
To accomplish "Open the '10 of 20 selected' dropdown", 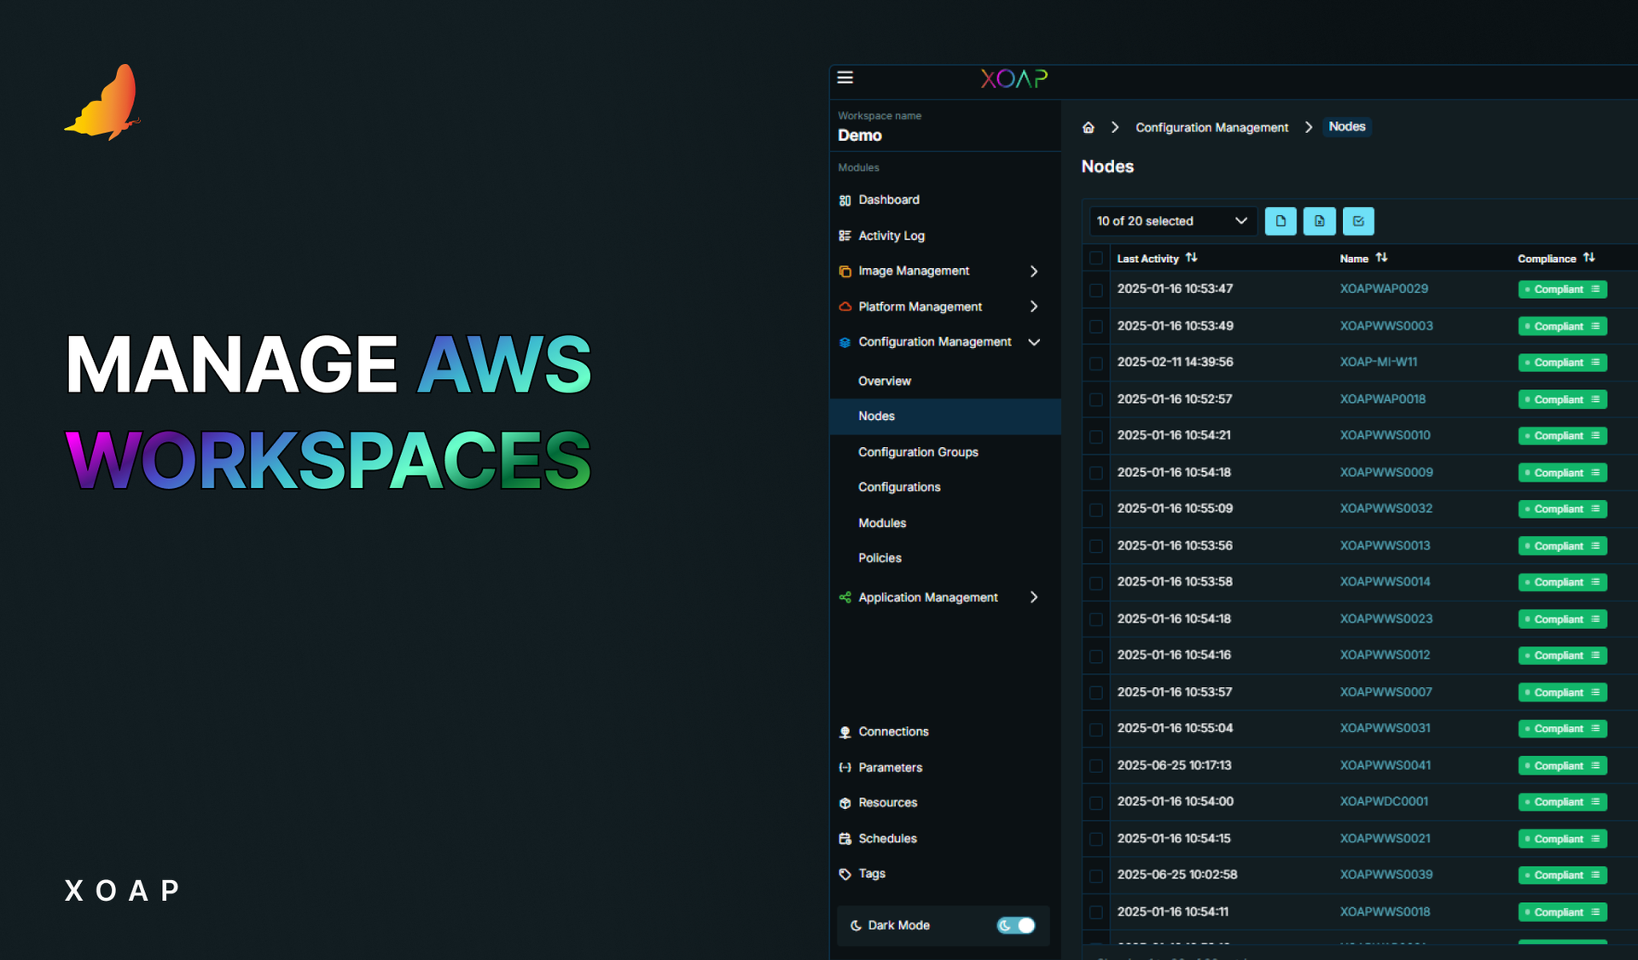I will pos(1172,221).
